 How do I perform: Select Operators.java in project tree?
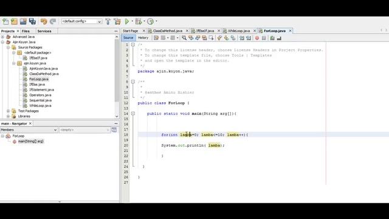(40, 95)
